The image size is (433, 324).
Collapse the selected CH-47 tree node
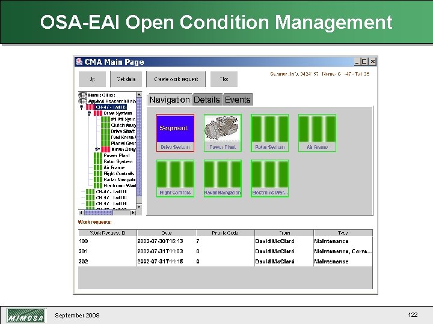(81, 107)
